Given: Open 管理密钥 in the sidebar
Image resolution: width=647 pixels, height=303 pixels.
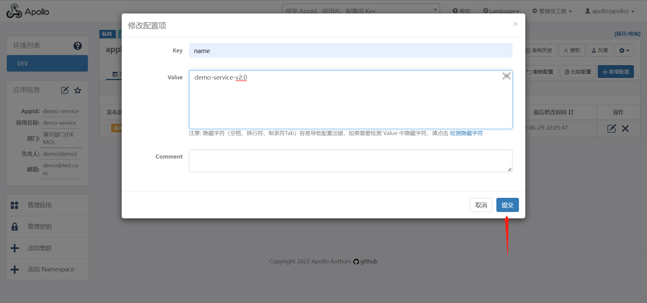Looking at the screenshot, I should [39, 227].
